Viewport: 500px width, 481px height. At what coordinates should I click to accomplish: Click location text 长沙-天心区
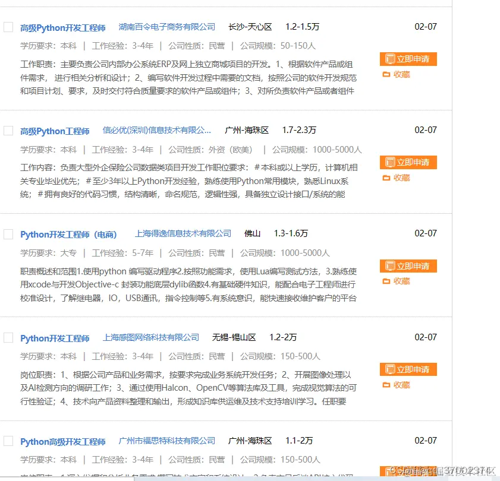pos(250,27)
